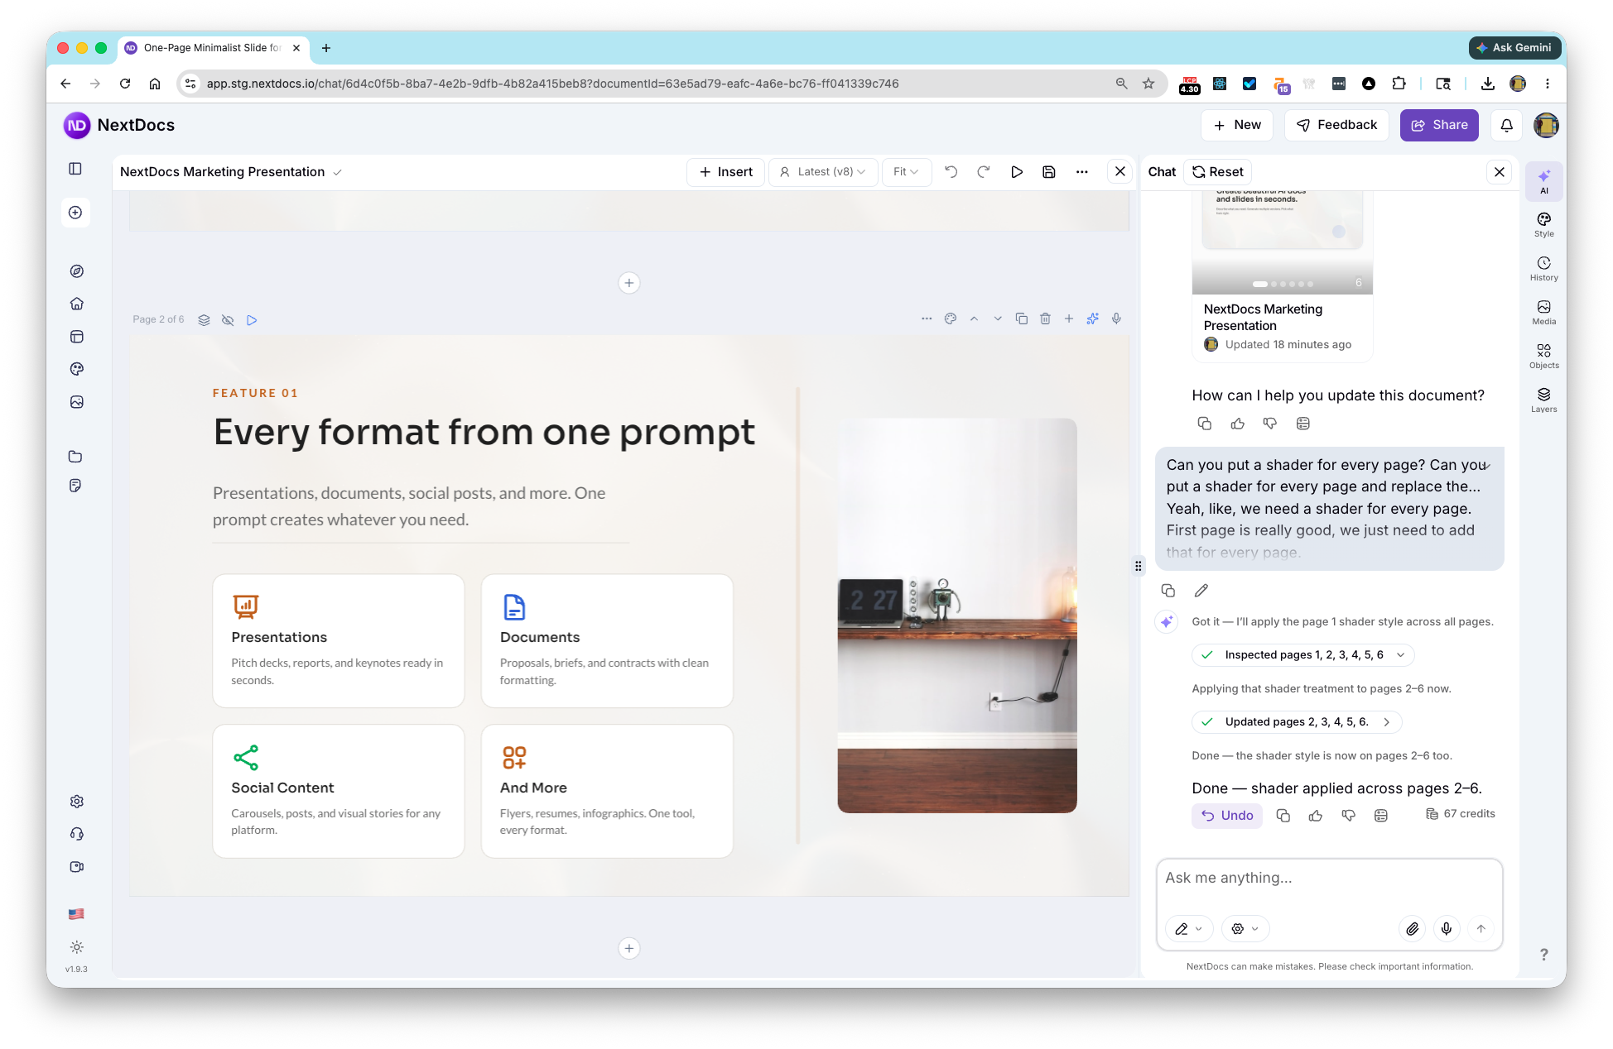Switch to the Style tab
Viewport: 1613px width, 1049px height.
pos(1544,225)
